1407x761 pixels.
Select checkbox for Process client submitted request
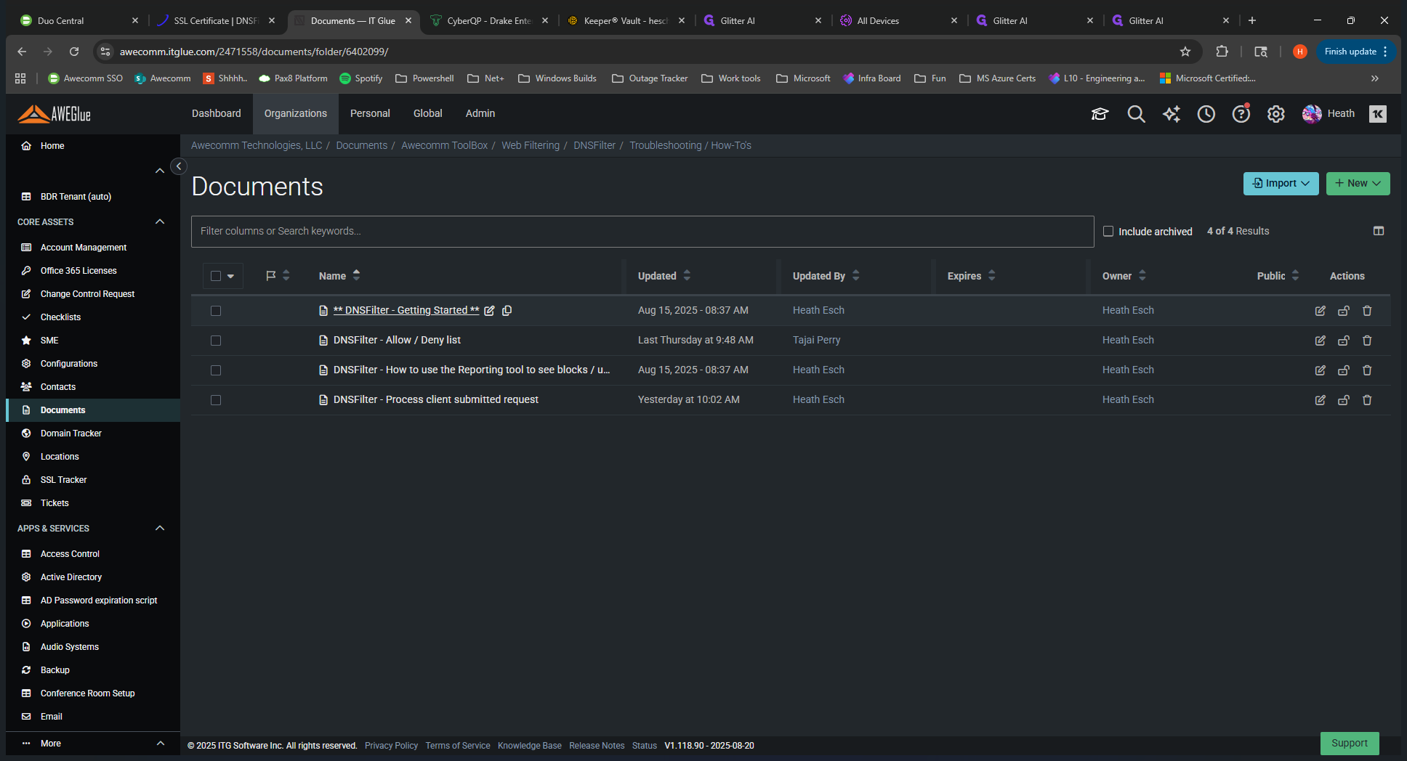[x=216, y=400]
